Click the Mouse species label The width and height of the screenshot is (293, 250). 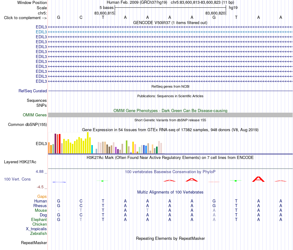tap(41, 210)
